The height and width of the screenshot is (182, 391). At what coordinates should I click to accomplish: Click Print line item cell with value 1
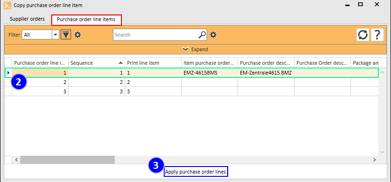pos(153,73)
